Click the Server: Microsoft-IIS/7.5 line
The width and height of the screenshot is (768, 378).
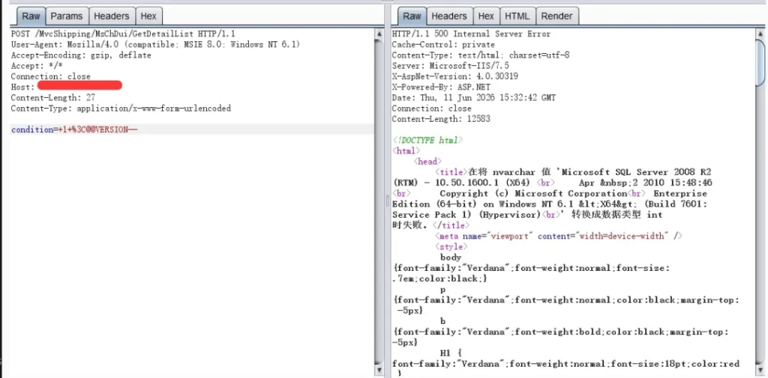pos(450,66)
